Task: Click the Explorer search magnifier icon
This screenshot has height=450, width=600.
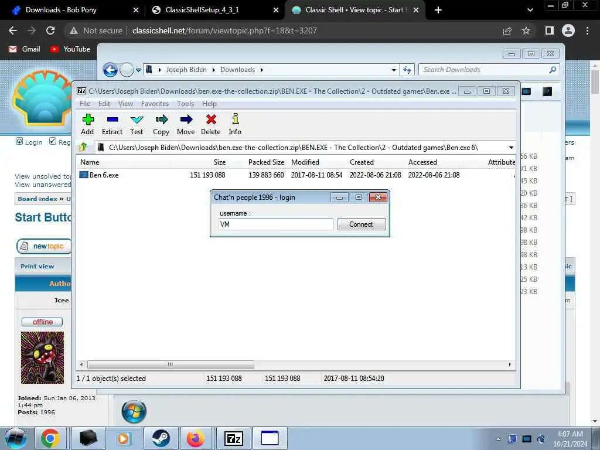Action: coord(553,70)
